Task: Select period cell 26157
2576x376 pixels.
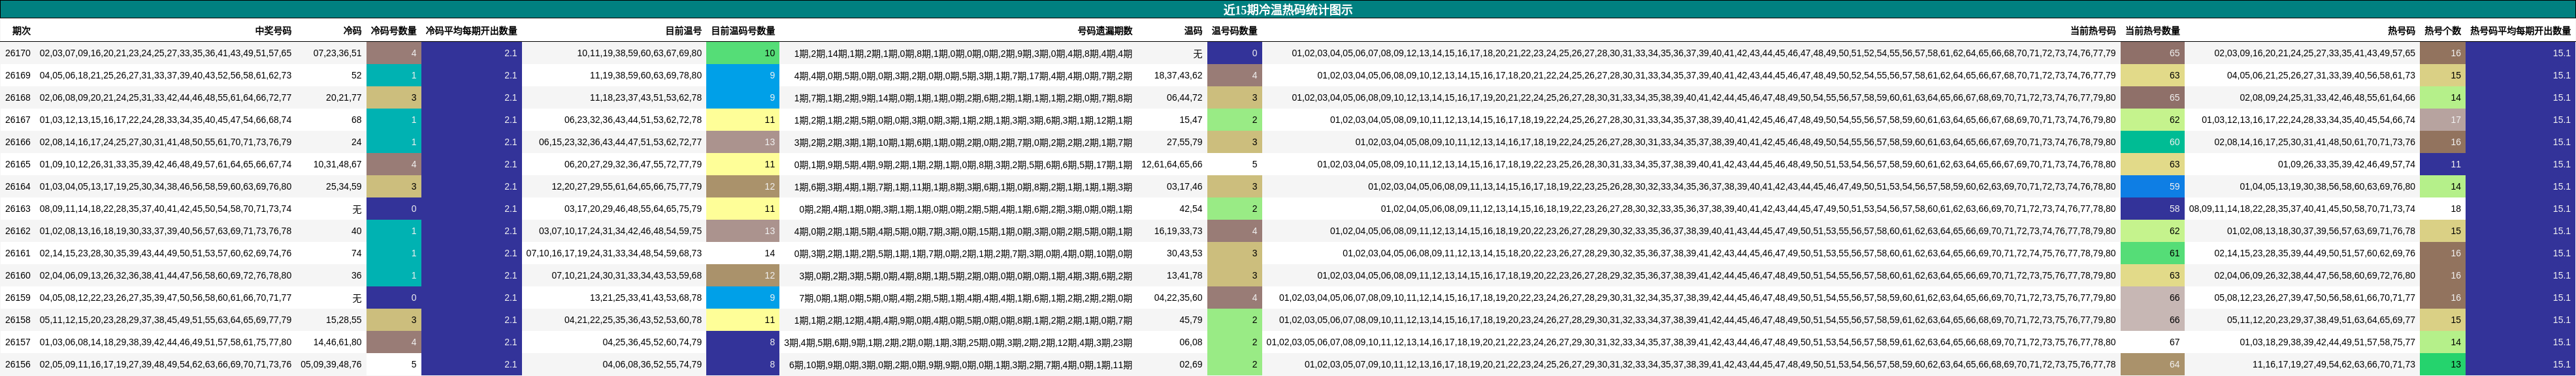Action: (x=17, y=342)
